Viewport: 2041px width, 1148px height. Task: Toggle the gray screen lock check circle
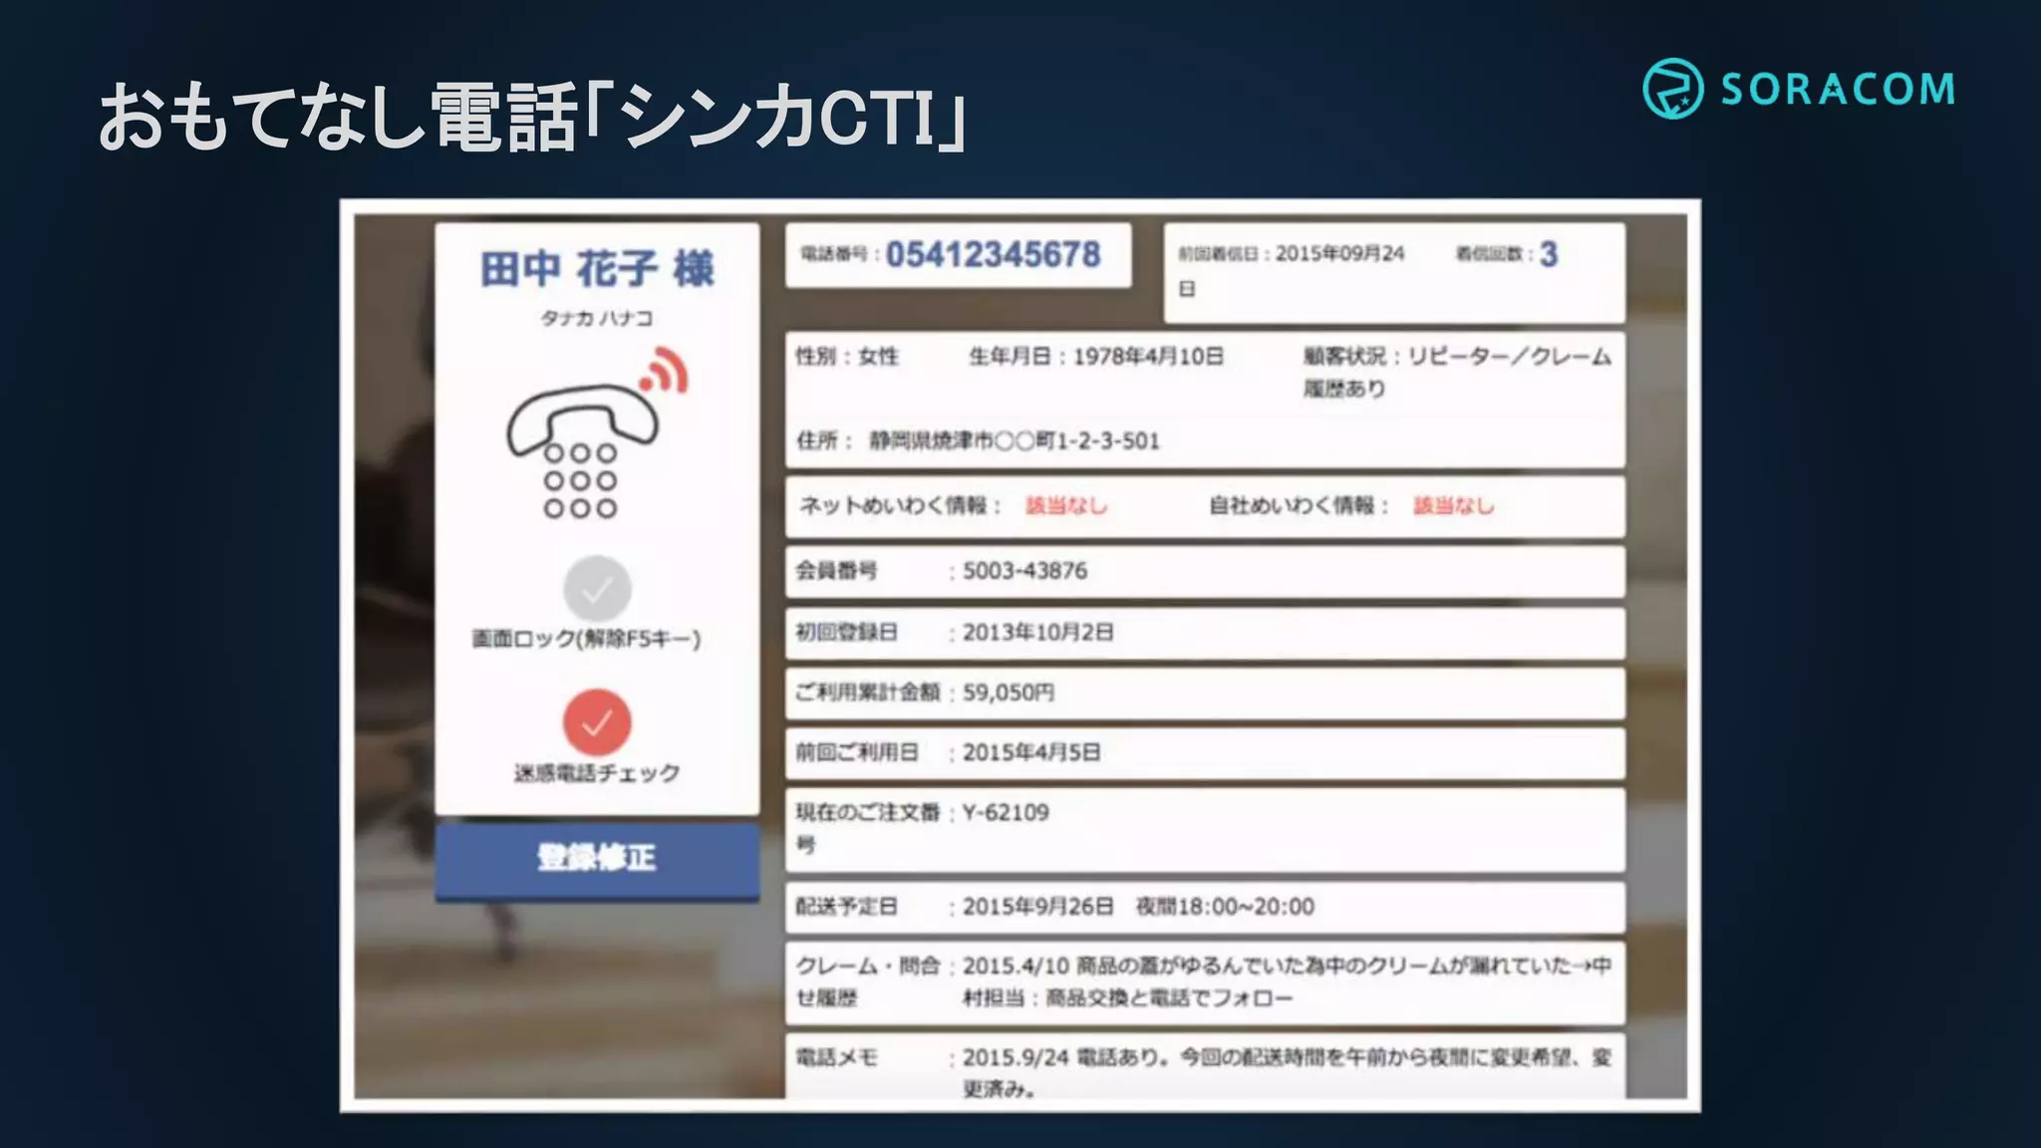[x=597, y=589]
